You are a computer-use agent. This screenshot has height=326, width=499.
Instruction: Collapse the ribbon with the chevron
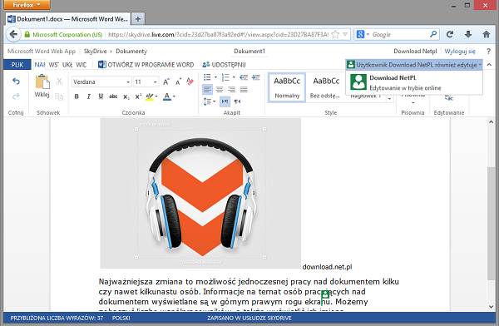coord(489,65)
